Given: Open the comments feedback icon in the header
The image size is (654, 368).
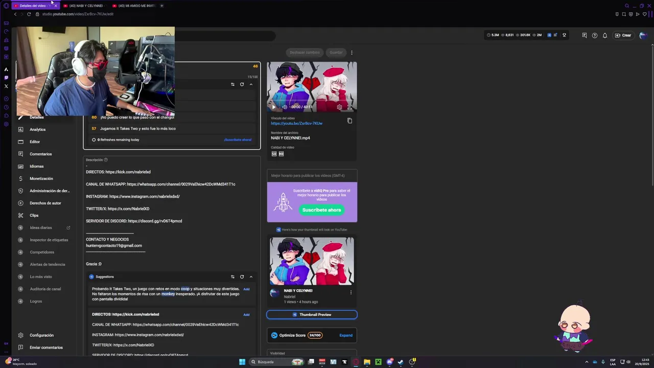Looking at the screenshot, I should [584, 35].
